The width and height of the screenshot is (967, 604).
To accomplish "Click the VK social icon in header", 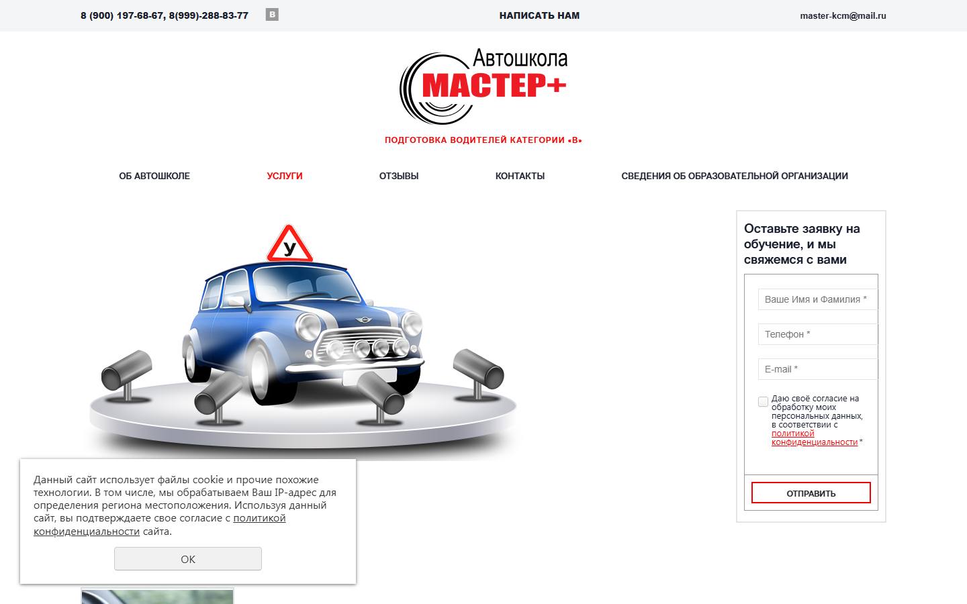I will (272, 15).
